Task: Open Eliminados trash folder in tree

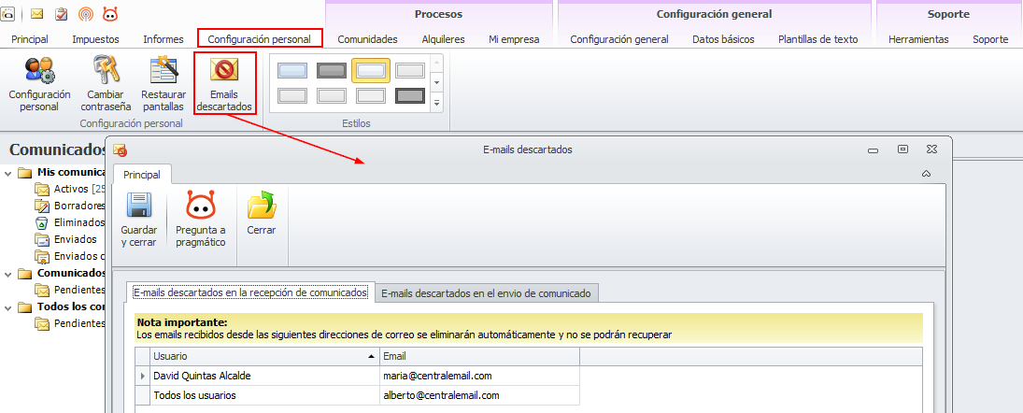Action: click(70, 222)
